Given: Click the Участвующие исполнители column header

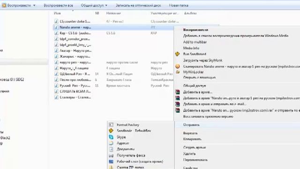Looking at the screenshot, I should [165, 13].
